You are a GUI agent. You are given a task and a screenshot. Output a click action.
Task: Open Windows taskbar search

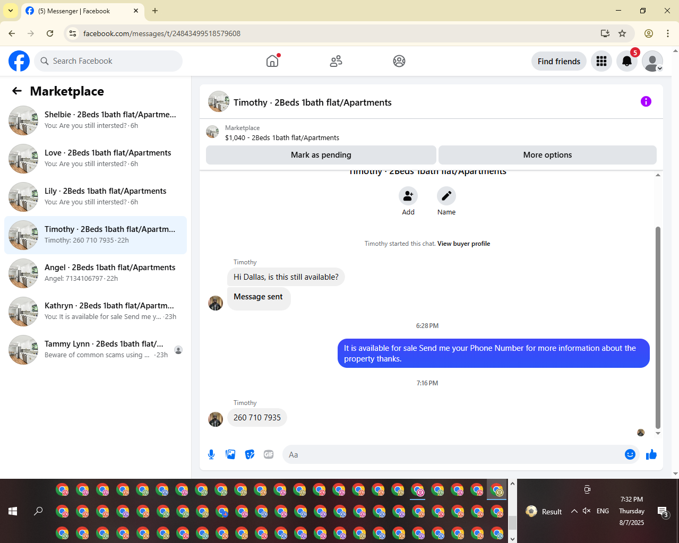[x=38, y=511]
